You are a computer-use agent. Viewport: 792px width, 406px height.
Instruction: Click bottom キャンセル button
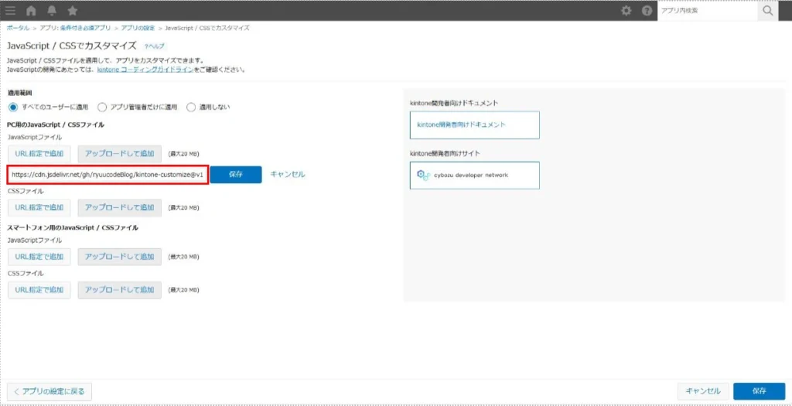(703, 391)
